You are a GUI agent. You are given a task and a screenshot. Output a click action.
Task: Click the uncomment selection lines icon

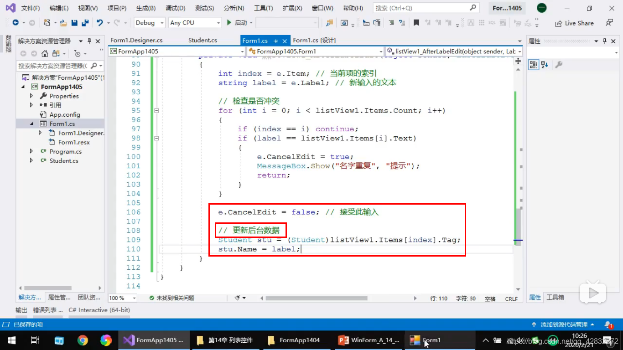tap(402, 23)
